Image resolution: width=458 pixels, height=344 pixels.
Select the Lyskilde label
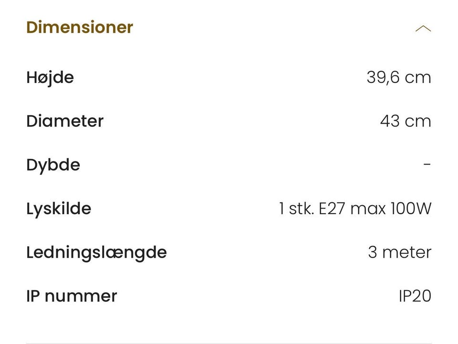tap(59, 208)
